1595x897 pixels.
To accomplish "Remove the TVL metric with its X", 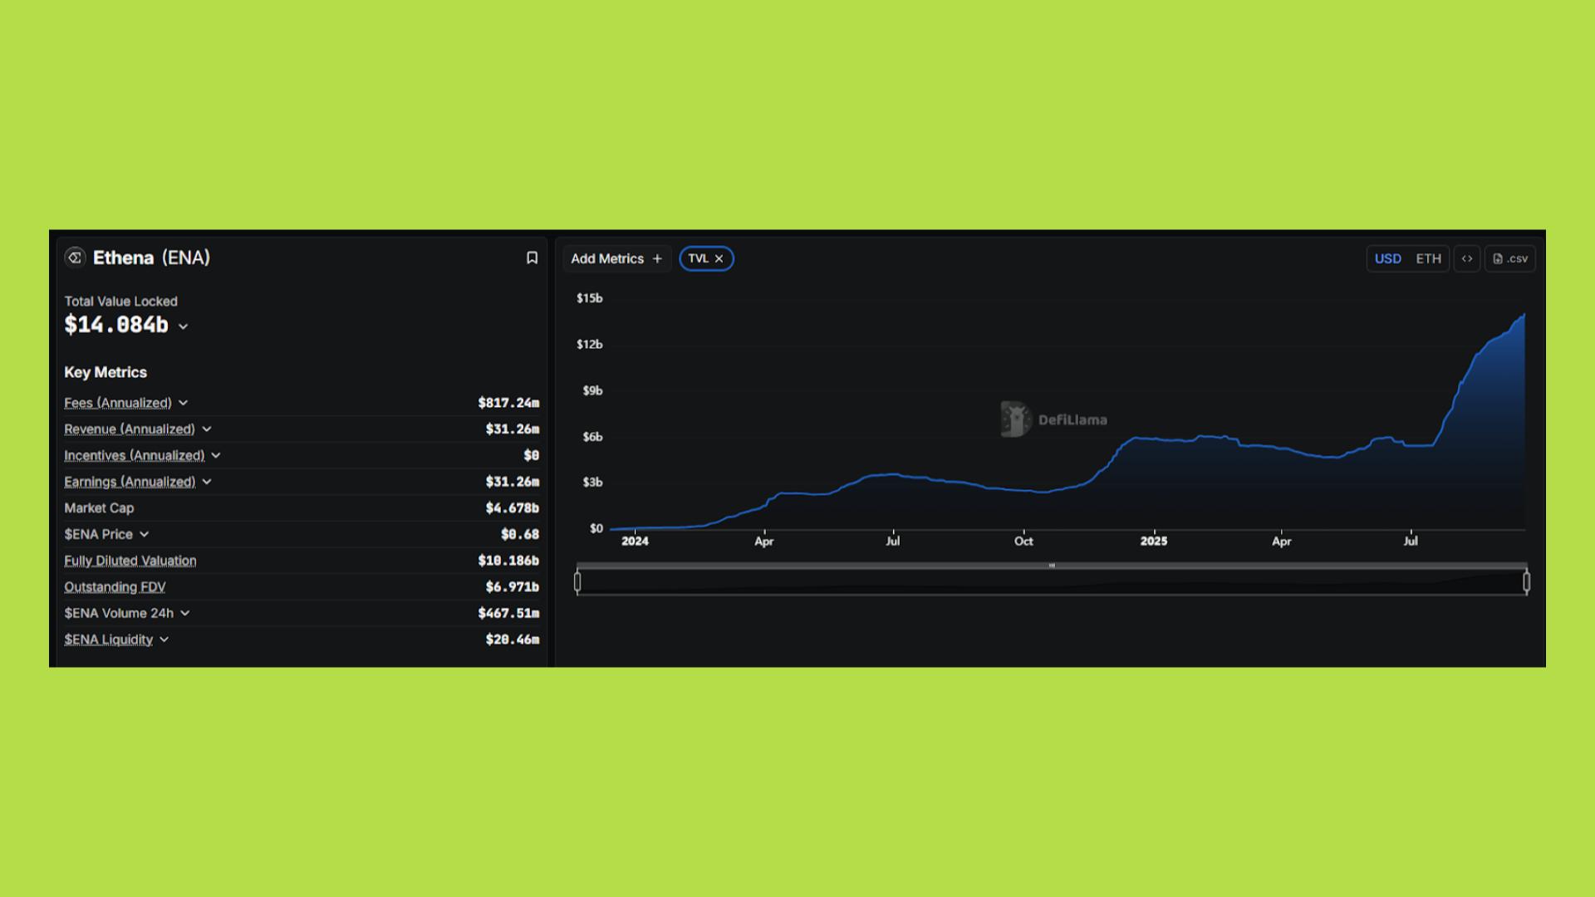I will click(x=719, y=259).
